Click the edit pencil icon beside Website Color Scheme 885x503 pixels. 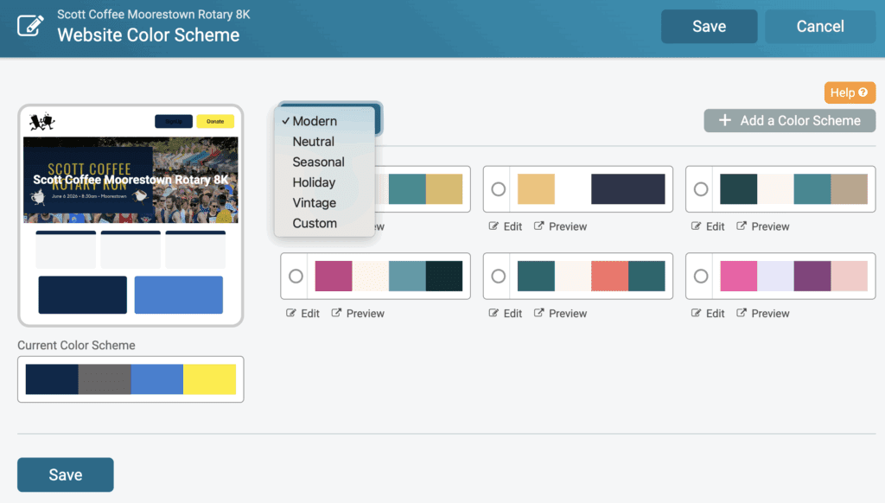(30, 26)
